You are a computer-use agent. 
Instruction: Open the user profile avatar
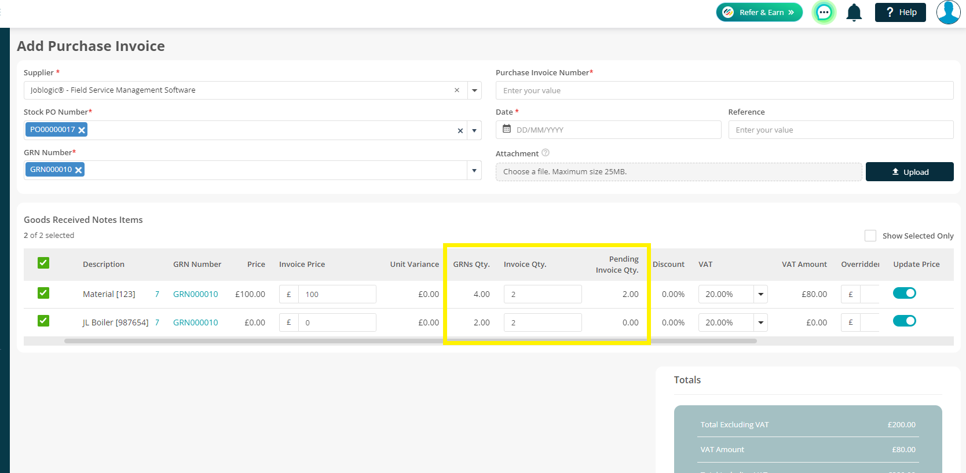(x=949, y=12)
